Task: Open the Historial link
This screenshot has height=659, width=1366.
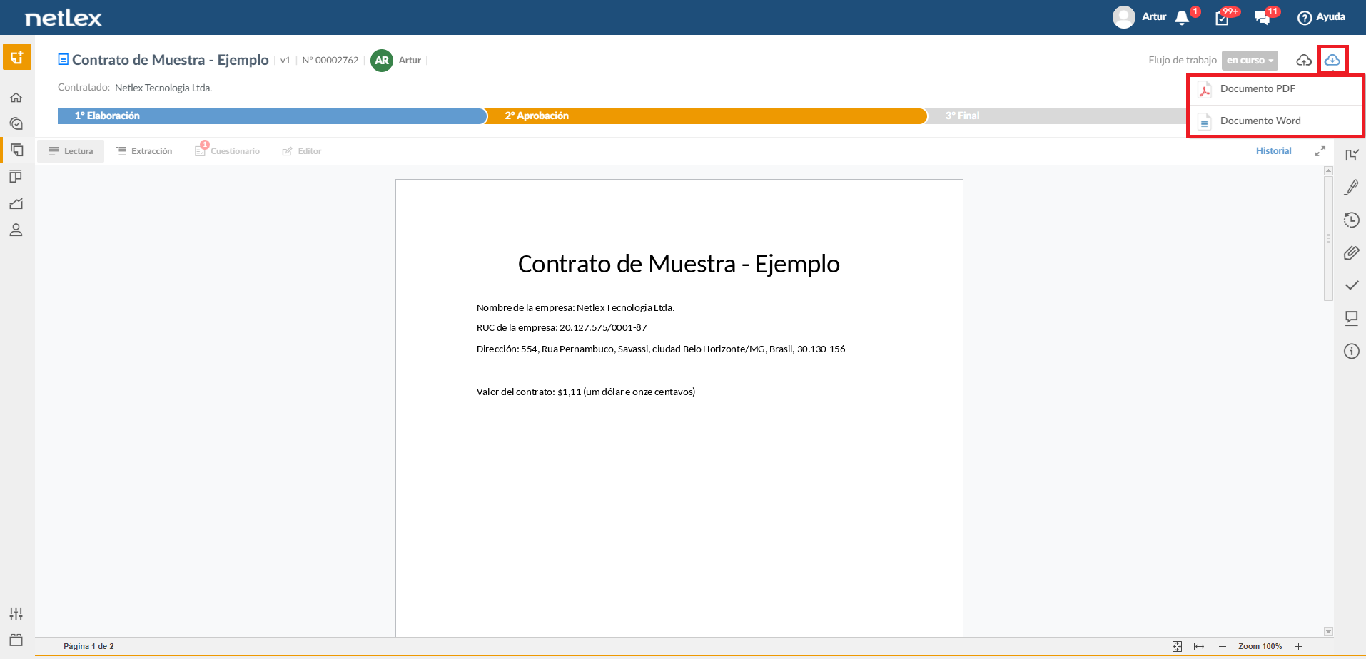Action: click(1273, 151)
